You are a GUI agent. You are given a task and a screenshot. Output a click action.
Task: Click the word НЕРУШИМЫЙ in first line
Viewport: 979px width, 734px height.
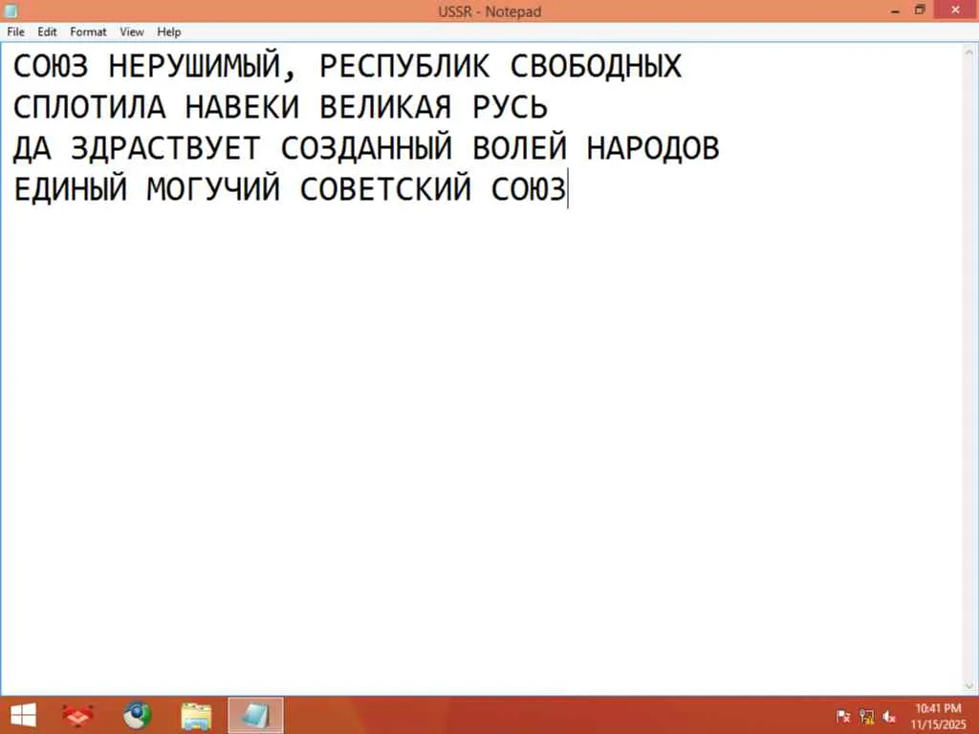[x=194, y=67]
